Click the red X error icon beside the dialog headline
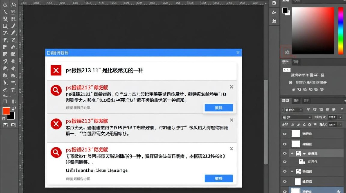This screenshot has height=193, width=346. (x=56, y=70)
